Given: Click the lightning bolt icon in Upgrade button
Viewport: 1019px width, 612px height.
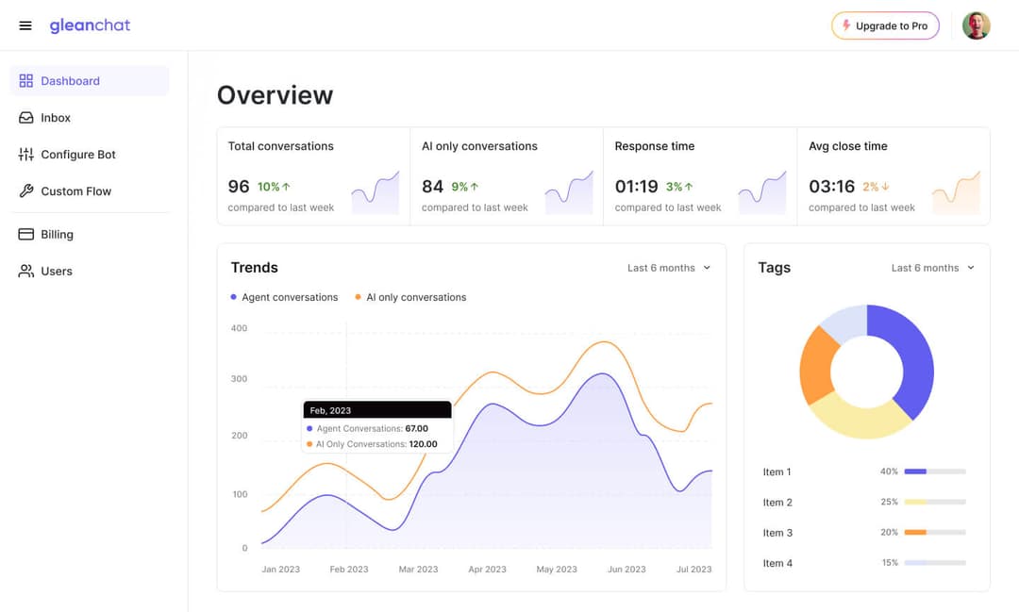Looking at the screenshot, I should pos(846,26).
